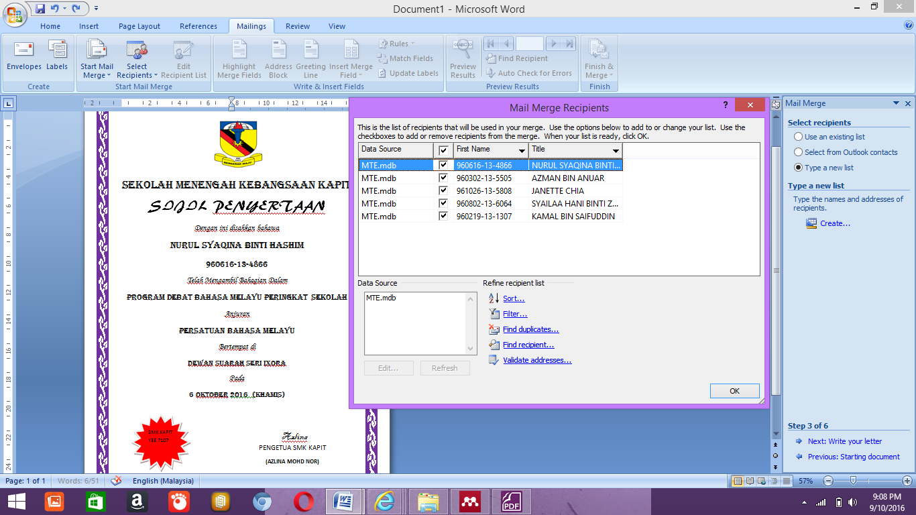The height and width of the screenshot is (515, 916).
Task: Open the Office Button menu
Action: click(x=14, y=13)
